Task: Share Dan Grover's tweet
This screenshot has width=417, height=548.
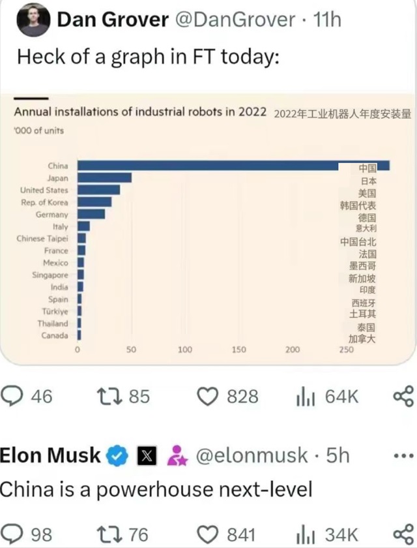Action: pos(404,397)
